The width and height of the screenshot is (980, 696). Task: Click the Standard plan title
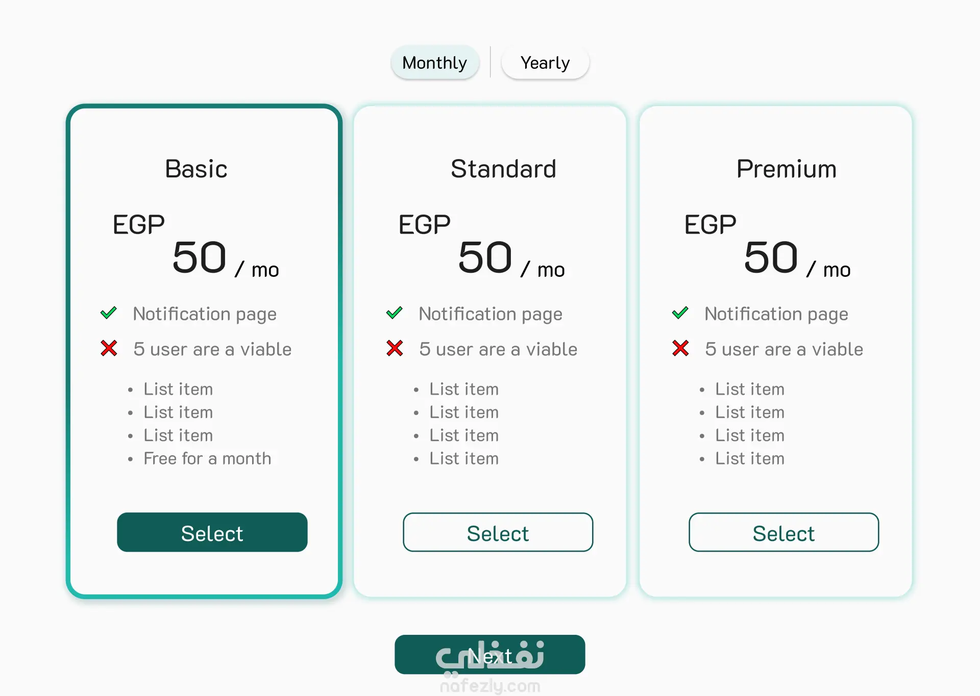503,169
